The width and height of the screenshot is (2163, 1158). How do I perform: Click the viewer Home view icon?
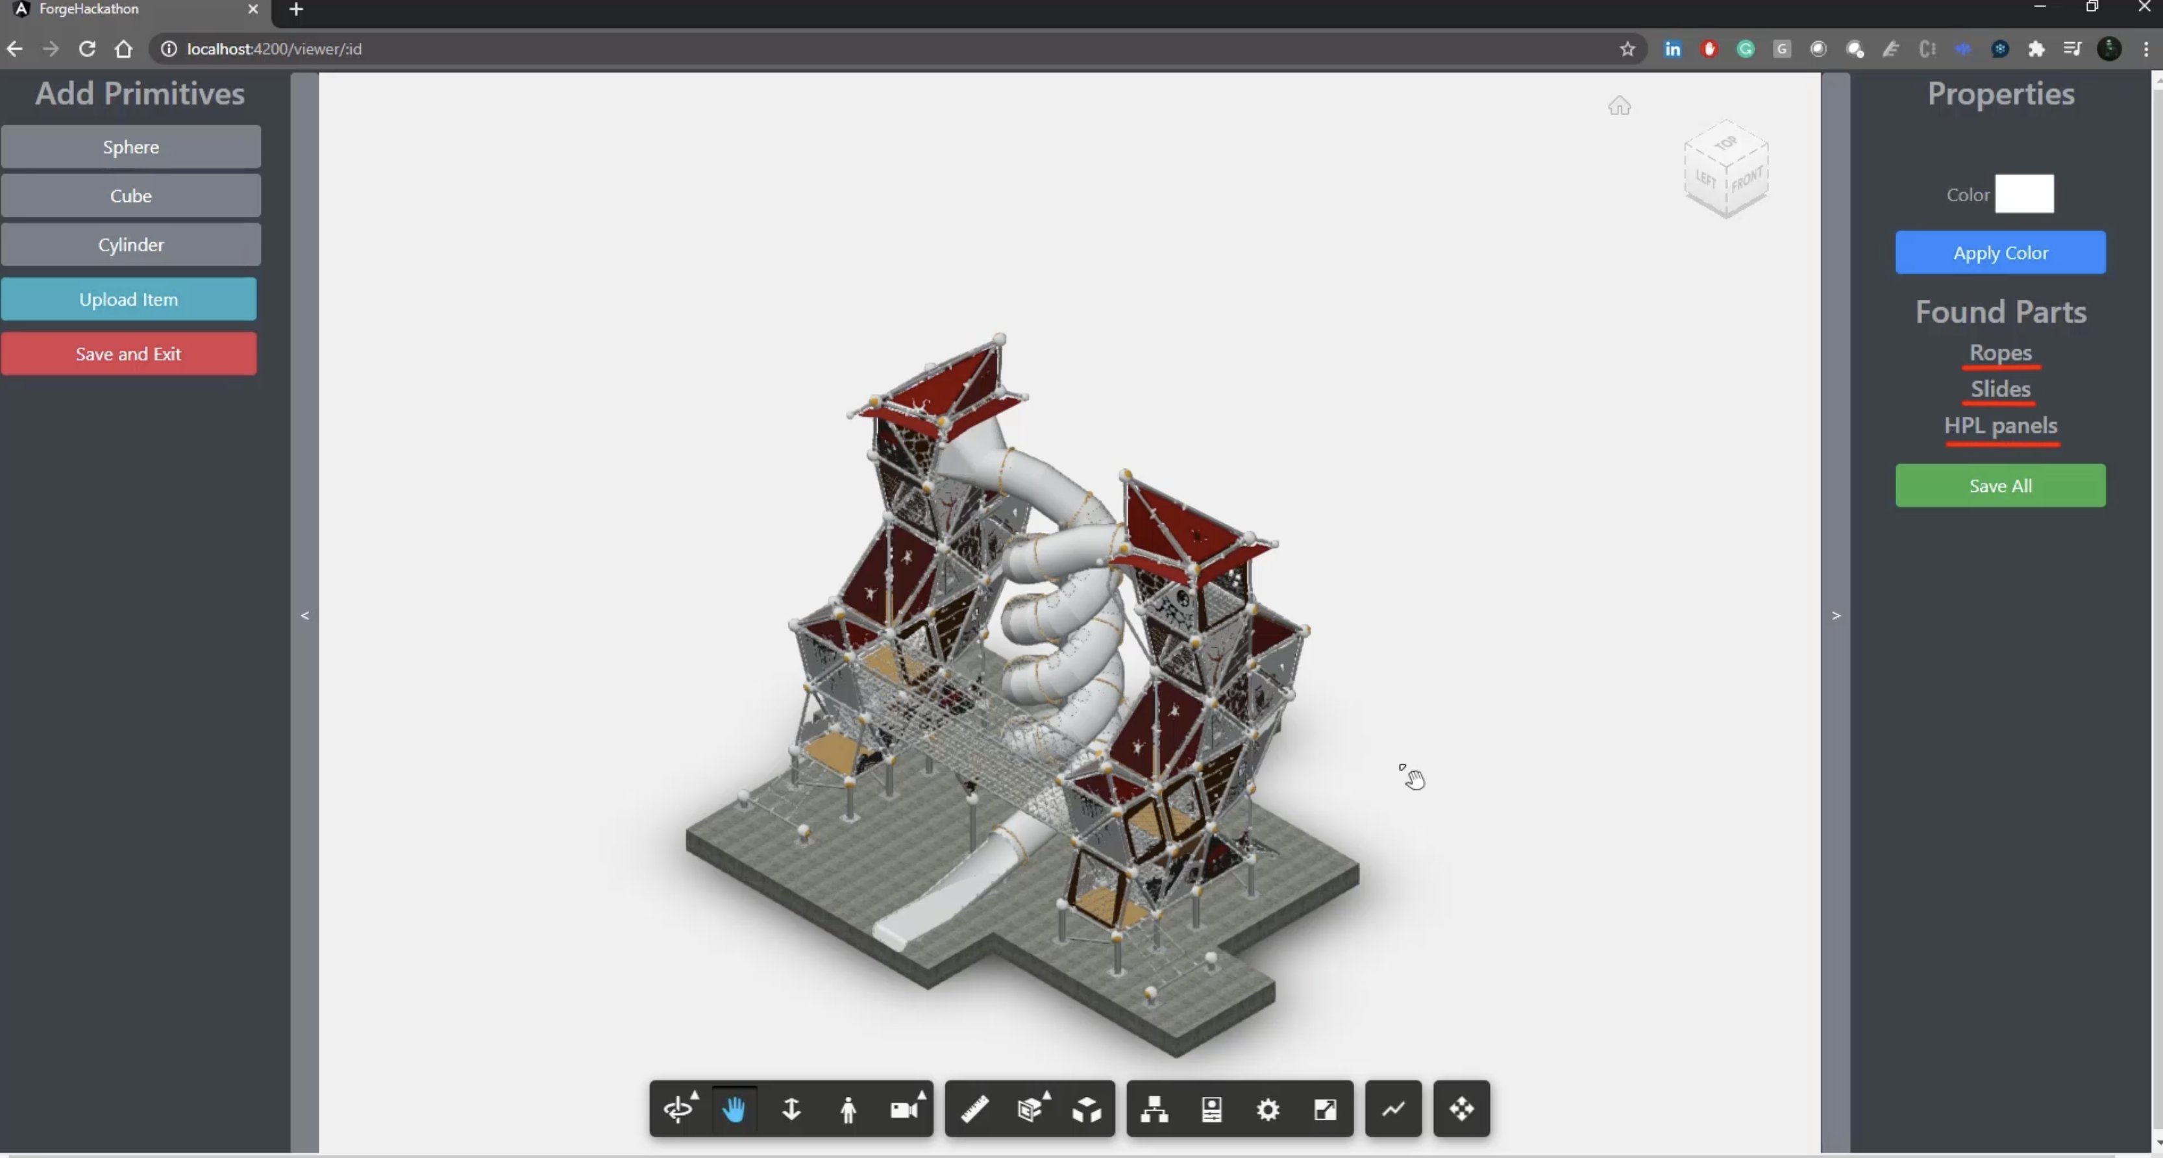[1619, 106]
